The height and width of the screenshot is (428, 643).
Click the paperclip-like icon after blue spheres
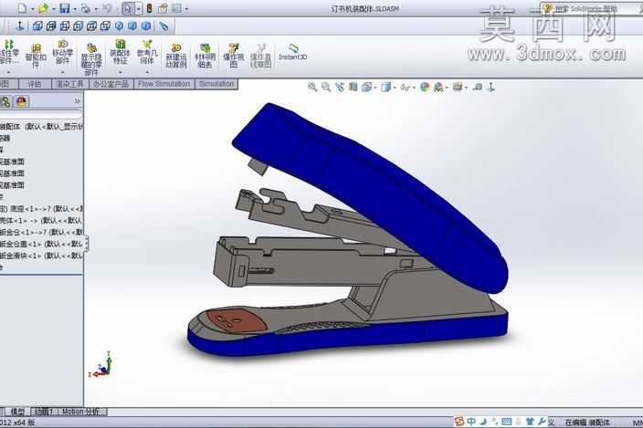[x=163, y=26]
